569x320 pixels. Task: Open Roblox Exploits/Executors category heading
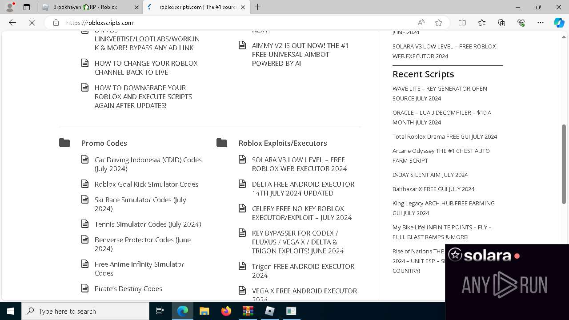click(x=283, y=143)
